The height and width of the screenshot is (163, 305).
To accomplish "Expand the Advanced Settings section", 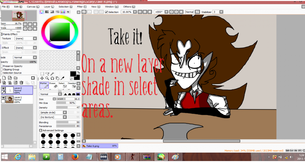I will pyautogui.click(x=41, y=130).
